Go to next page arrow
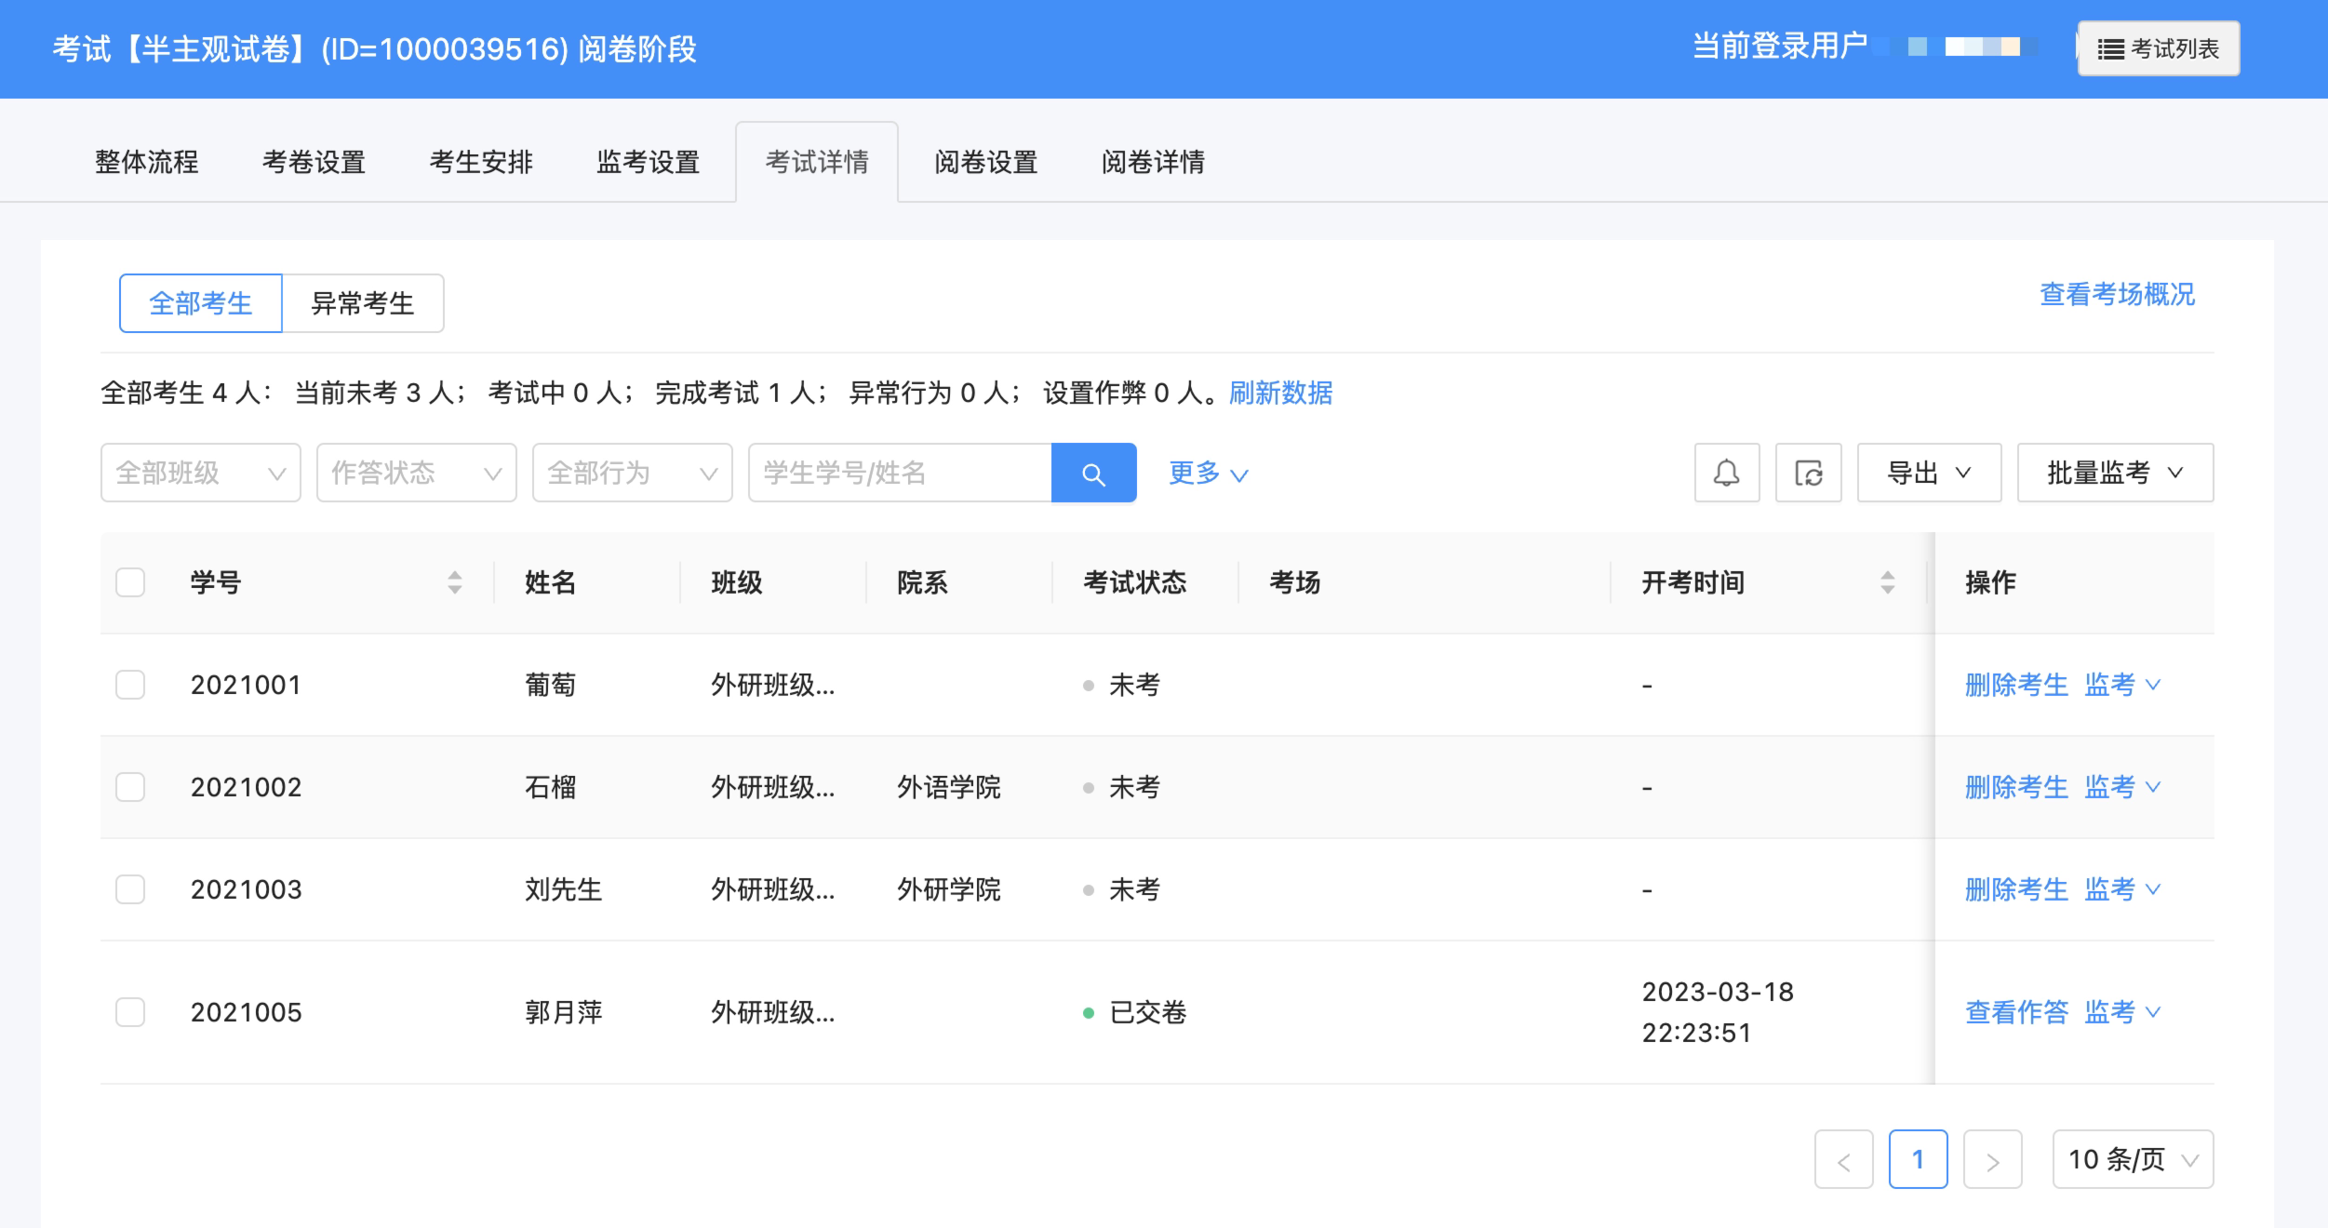Screen dimensions: 2328x1228 1992,1159
